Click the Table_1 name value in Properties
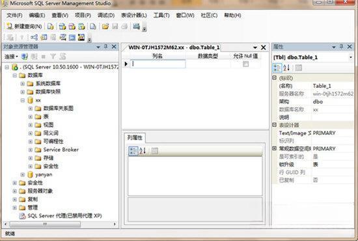 click(322, 86)
